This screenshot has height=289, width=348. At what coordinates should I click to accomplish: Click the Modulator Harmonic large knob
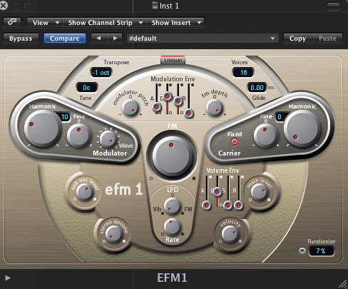[x=43, y=128]
